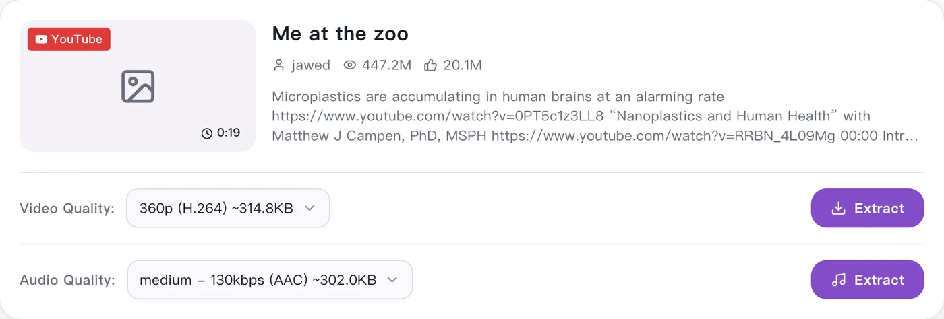Click the clock icon beside 0:19
The image size is (944, 319).
tap(207, 133)
